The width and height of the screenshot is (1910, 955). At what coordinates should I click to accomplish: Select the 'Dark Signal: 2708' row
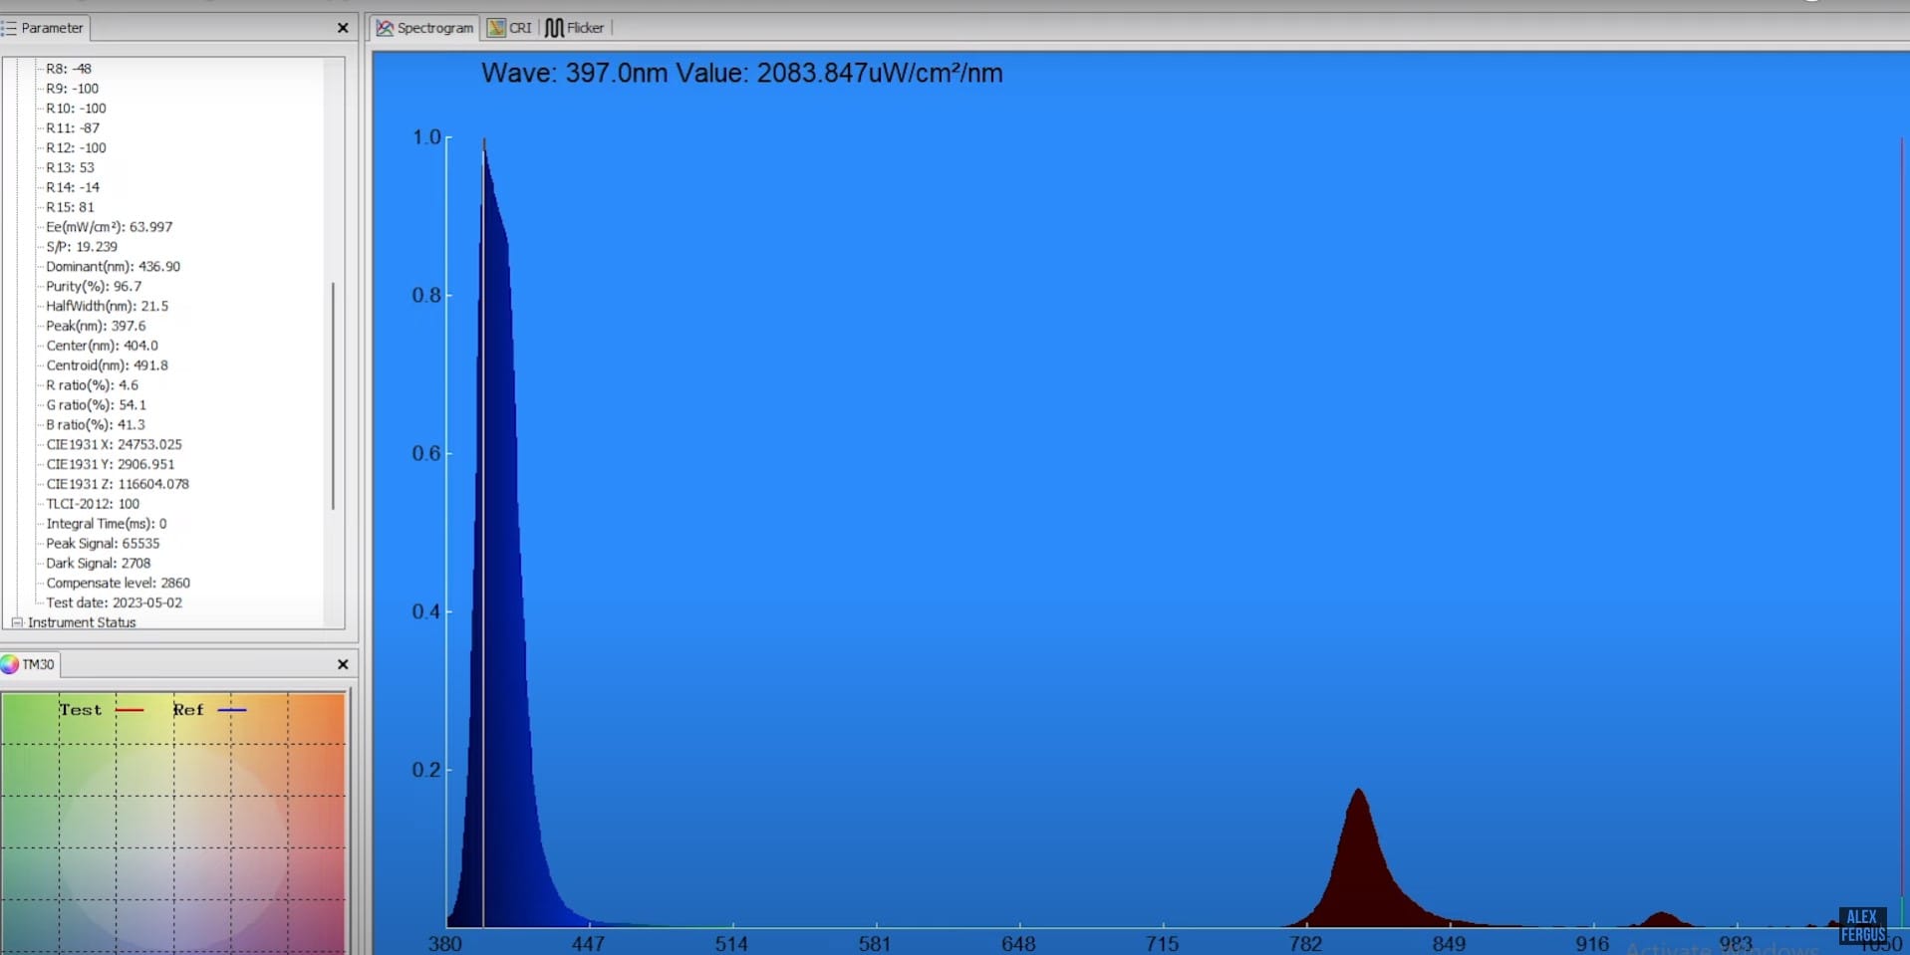click(x=99, y=563)
